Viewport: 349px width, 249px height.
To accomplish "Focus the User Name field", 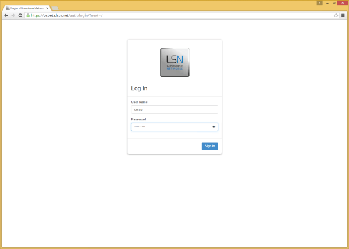I will 174,110.
